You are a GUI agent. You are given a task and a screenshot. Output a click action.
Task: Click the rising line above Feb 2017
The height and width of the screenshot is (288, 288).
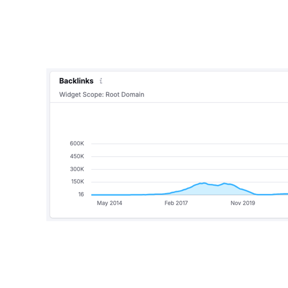coord(176,192)
